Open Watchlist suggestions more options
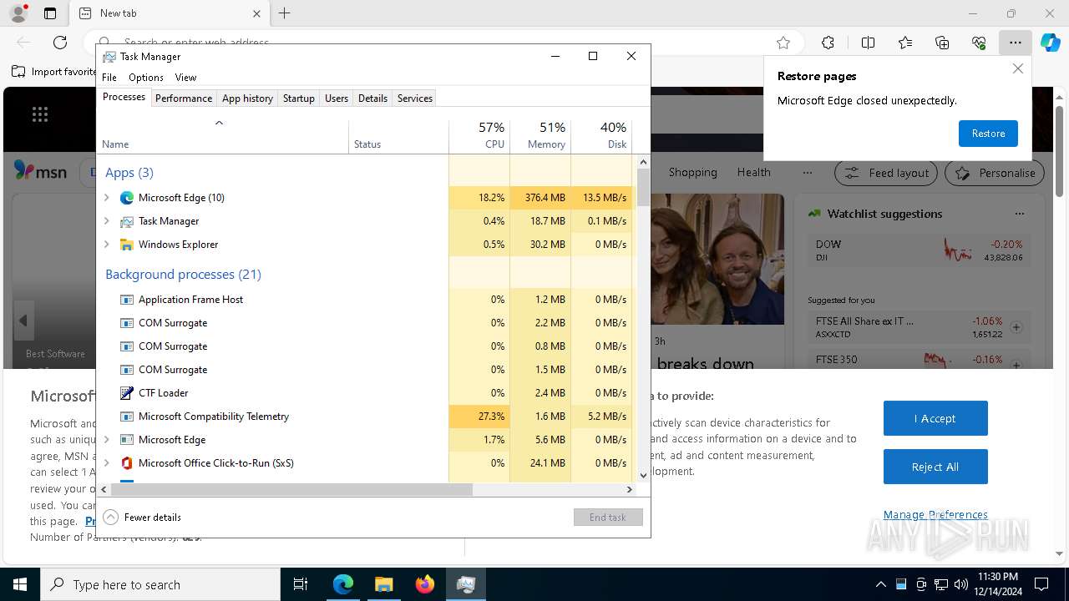This screenshot has width=1069, height=601. (1018, 214)
